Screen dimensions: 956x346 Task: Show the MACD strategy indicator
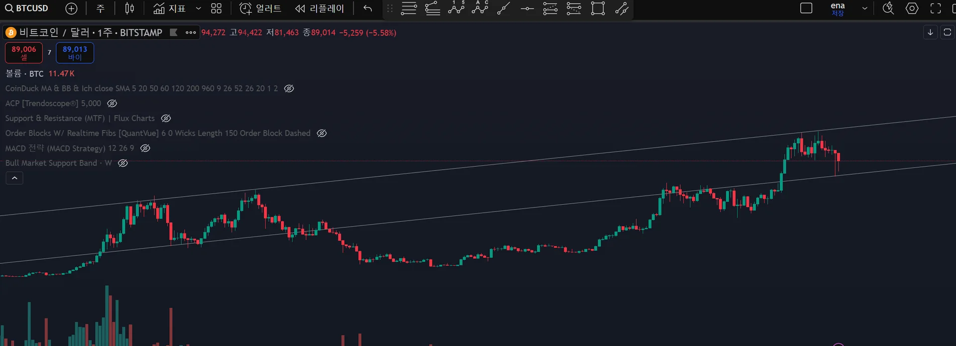coord(145,148)
